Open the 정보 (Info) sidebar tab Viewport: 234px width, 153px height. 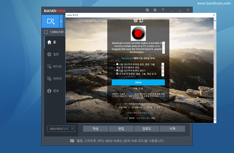55,91
